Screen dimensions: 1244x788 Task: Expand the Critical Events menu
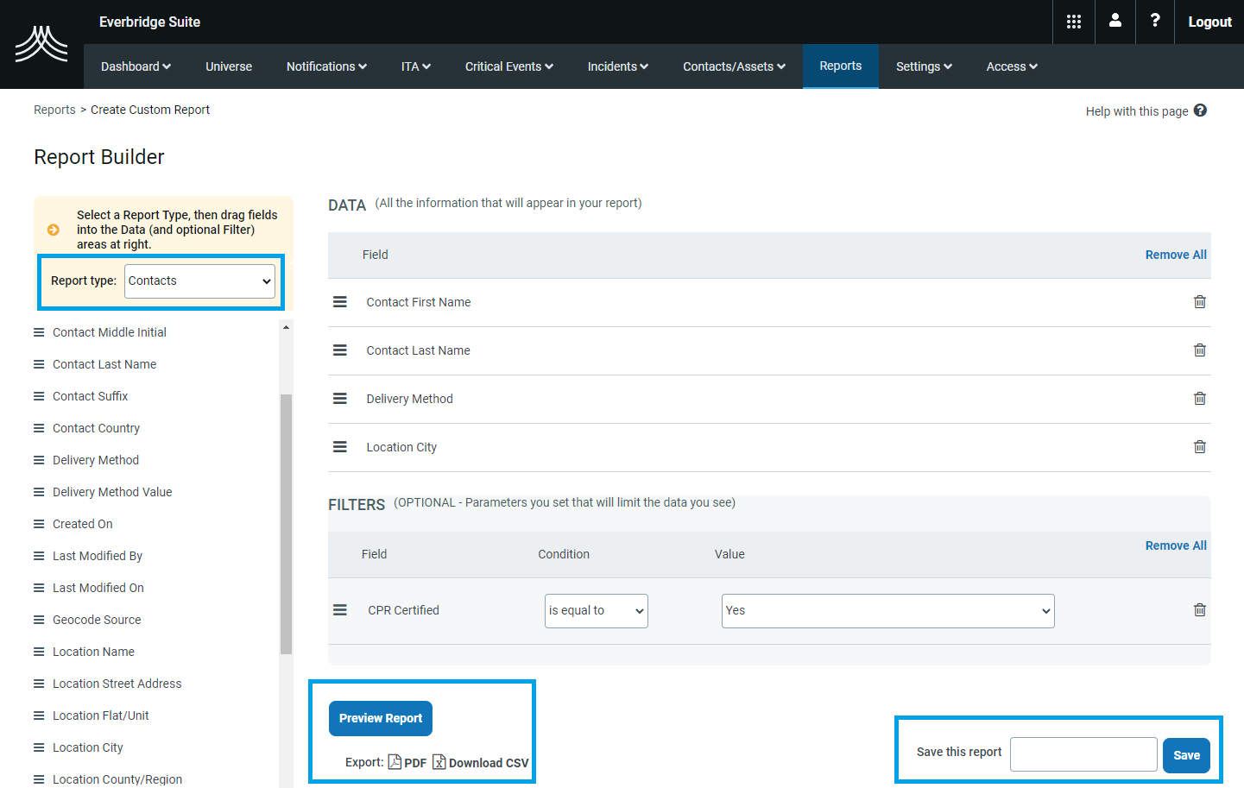pyautogui.click(x=509, y=66)
